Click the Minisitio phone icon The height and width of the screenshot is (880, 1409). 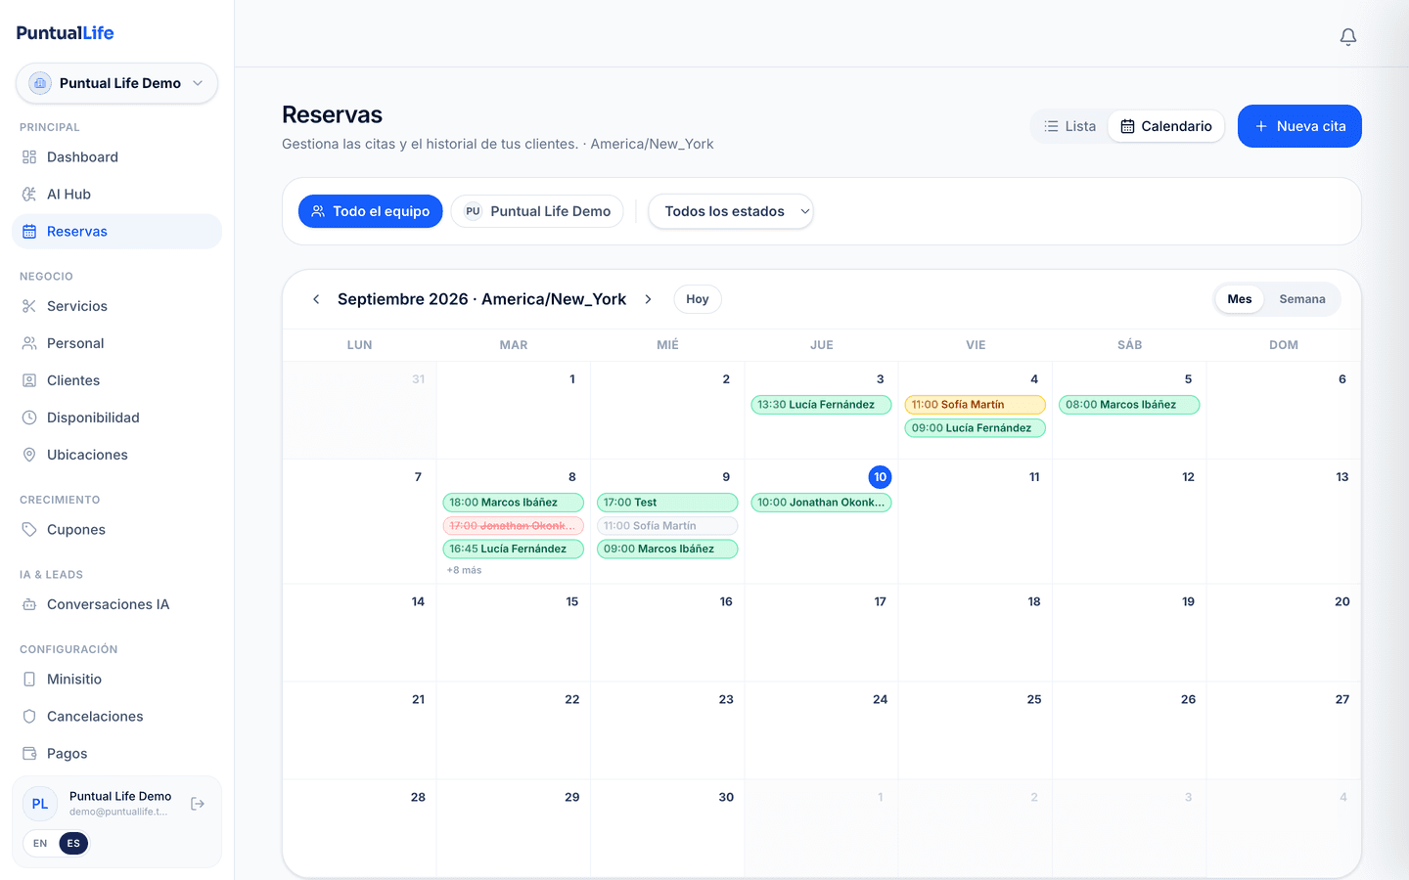tap(29, 680)
